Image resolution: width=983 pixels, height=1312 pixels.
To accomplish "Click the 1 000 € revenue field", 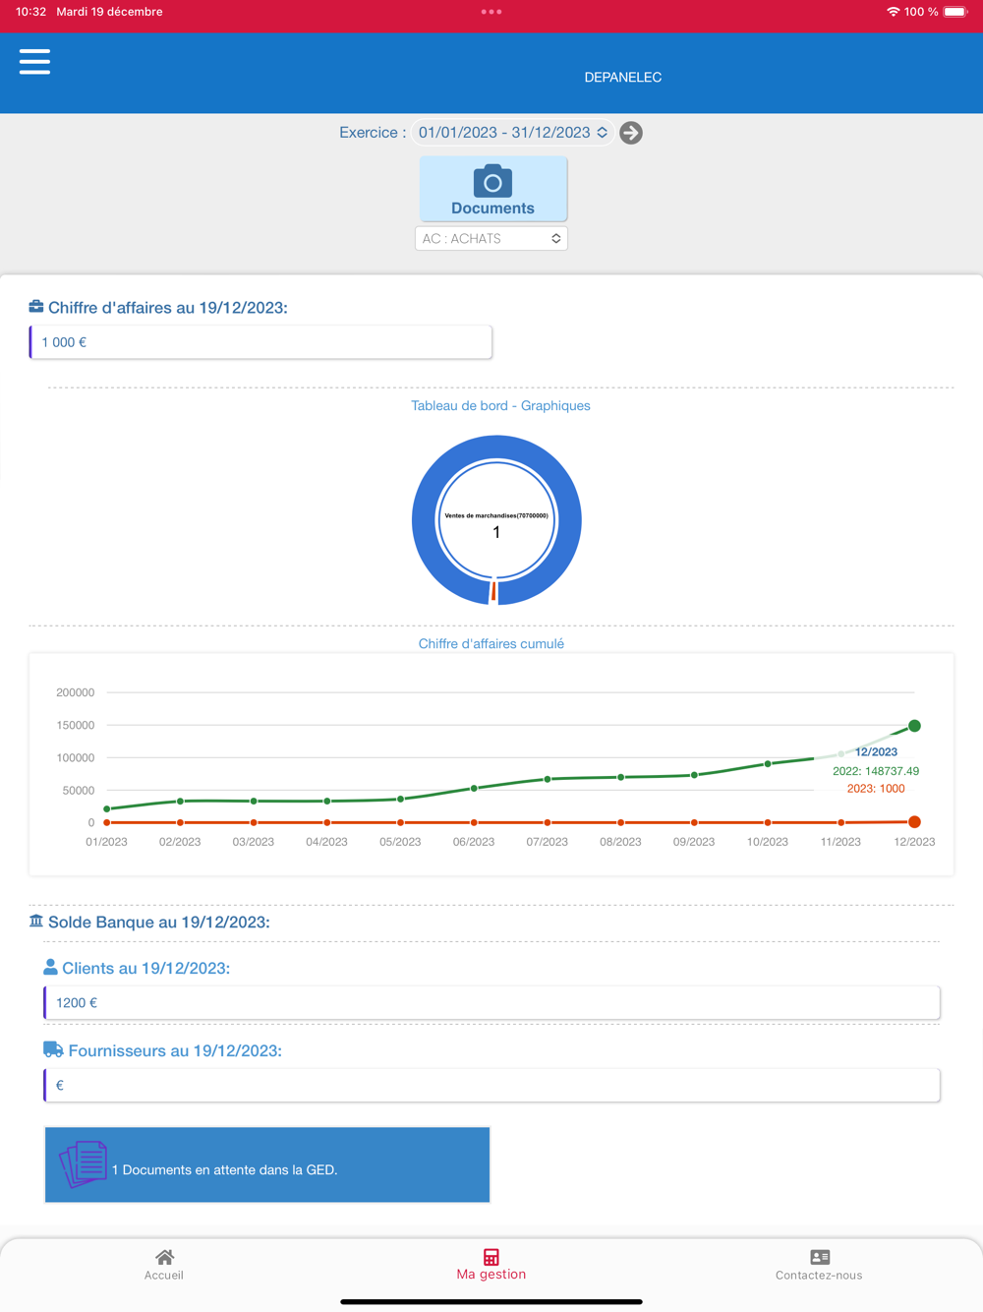I will pyautogui.click(x=260, y=342).
